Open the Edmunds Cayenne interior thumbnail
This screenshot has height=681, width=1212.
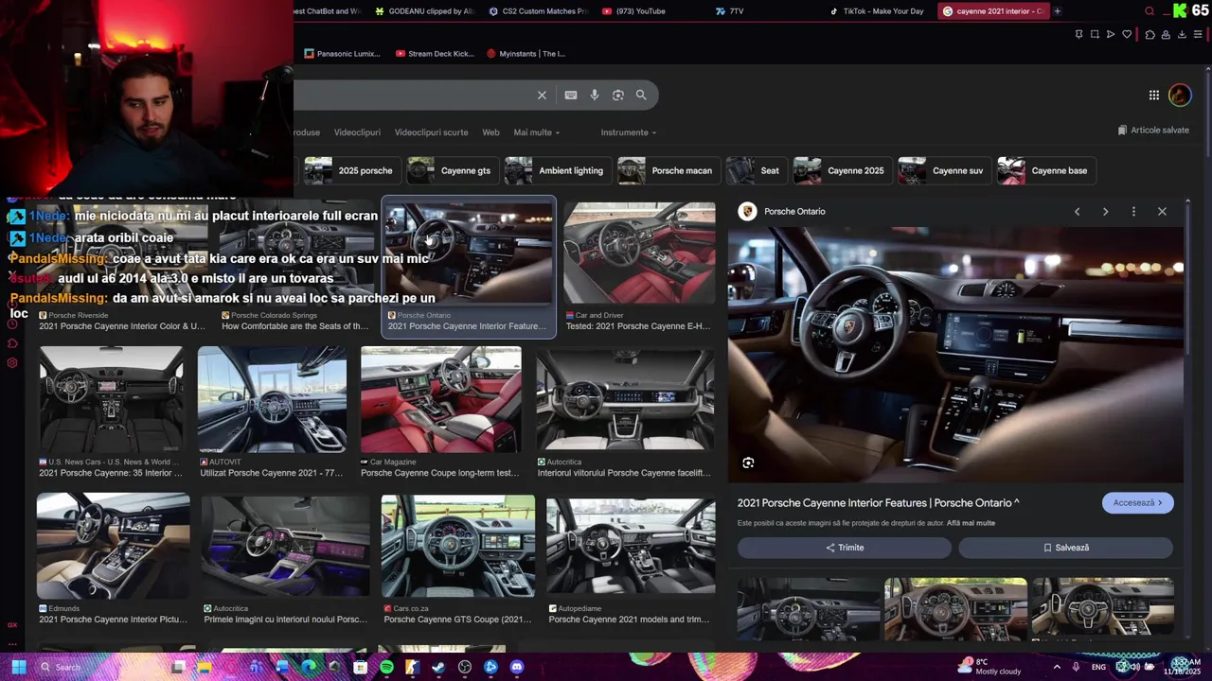click(113, 546)
